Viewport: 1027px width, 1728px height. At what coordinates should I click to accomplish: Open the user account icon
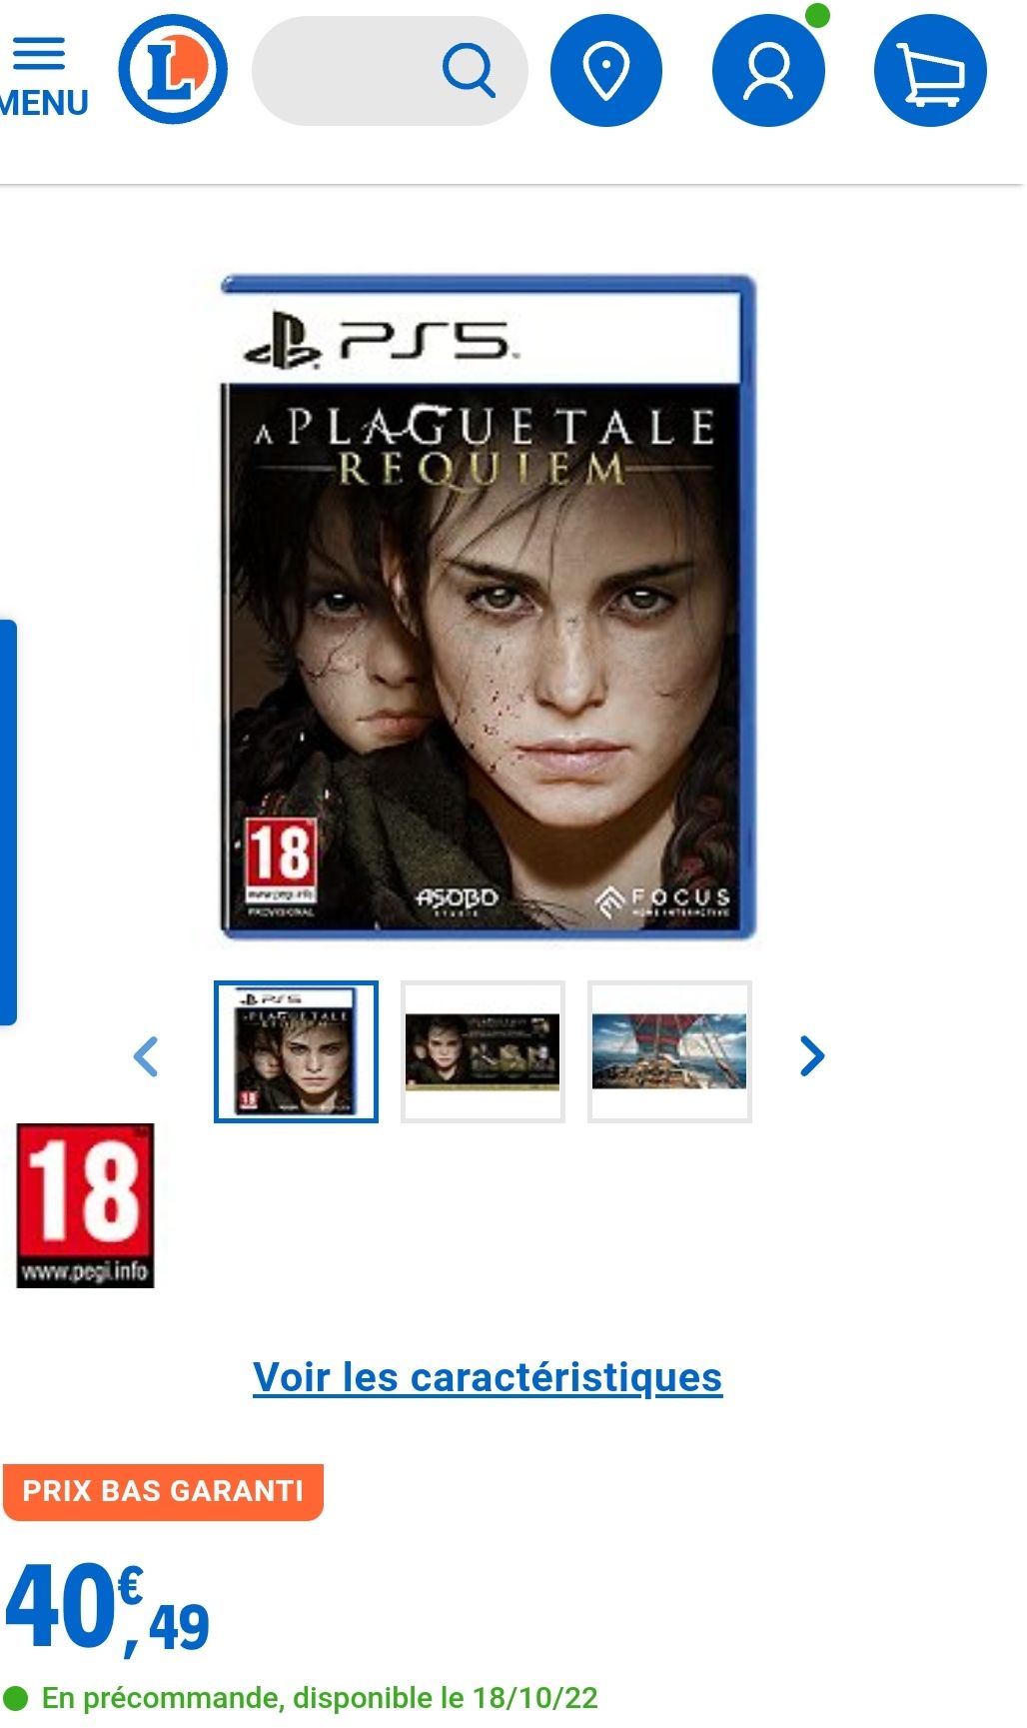[x=768, y=70]
